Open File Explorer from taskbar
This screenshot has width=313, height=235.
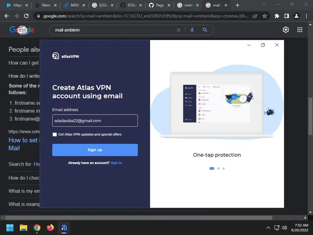tap(23, 228)
